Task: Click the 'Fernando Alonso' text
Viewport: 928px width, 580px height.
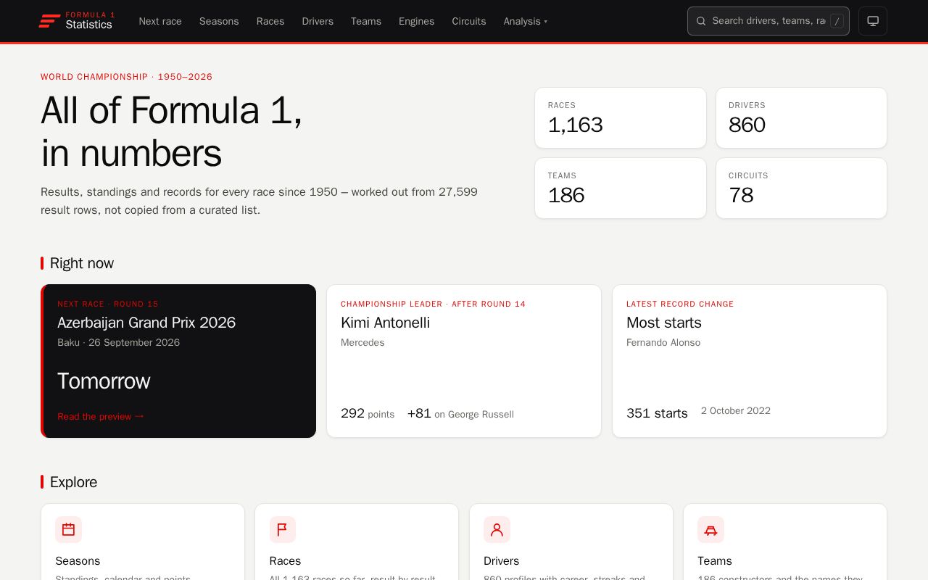Action: point(663,342)
